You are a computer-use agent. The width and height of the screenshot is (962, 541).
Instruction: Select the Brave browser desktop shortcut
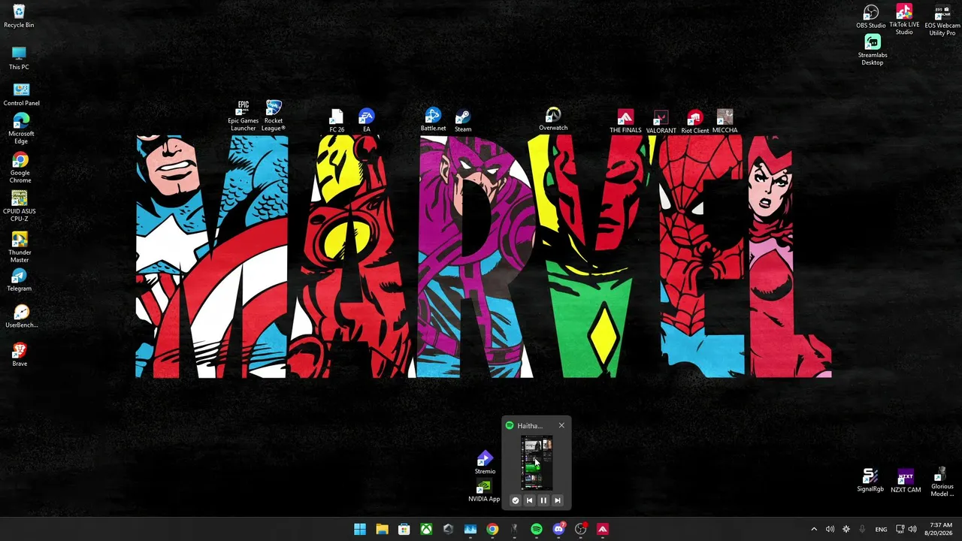[x=20, y=355]
